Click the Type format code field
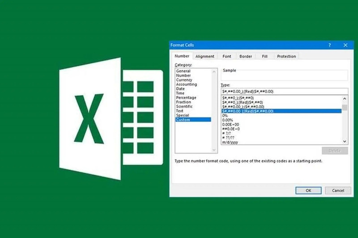Image resolution: width=358 pixels, height=238 pixels. (x=285, y=92)
